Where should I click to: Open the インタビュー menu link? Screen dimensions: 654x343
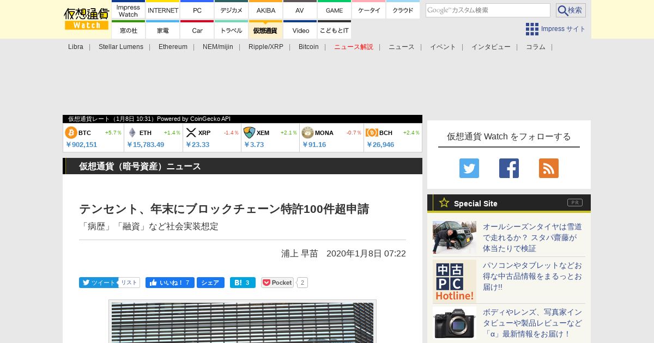point(491,47)
